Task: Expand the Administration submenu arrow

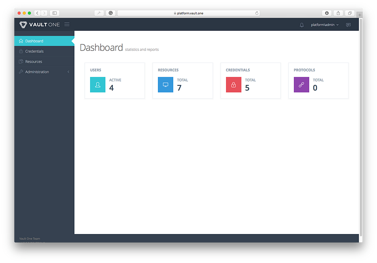Action: (x=68, y=71)
